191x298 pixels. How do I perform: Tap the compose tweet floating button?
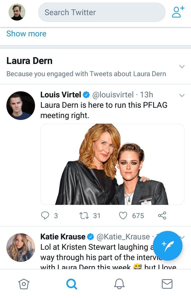click(168, 246)
